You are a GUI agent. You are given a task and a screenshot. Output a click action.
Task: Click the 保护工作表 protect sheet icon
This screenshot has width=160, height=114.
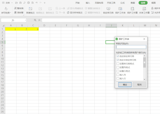click(x=120, y=8)
